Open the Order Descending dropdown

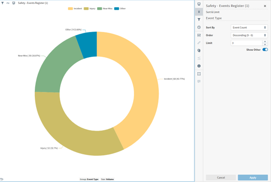(x=249, y=35)
